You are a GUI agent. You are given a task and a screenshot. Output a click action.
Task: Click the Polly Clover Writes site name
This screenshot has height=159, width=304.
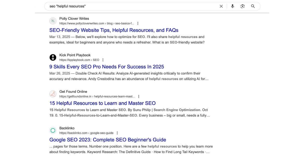[x=74, y=19]
